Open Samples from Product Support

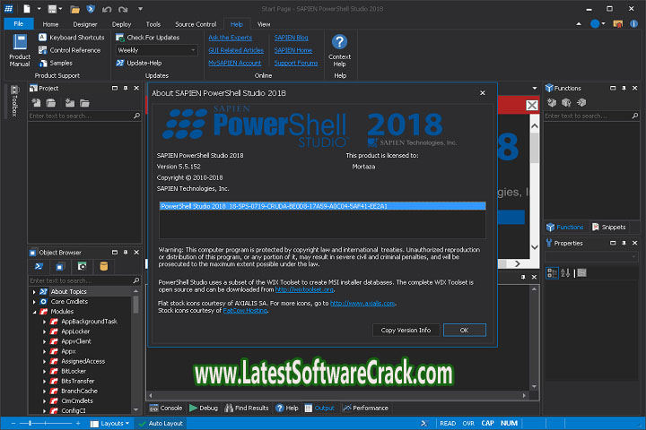[56, 63]
